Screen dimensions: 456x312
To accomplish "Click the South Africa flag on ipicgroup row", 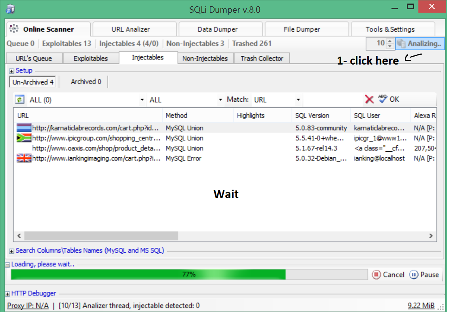I will [x=24, y=138].
